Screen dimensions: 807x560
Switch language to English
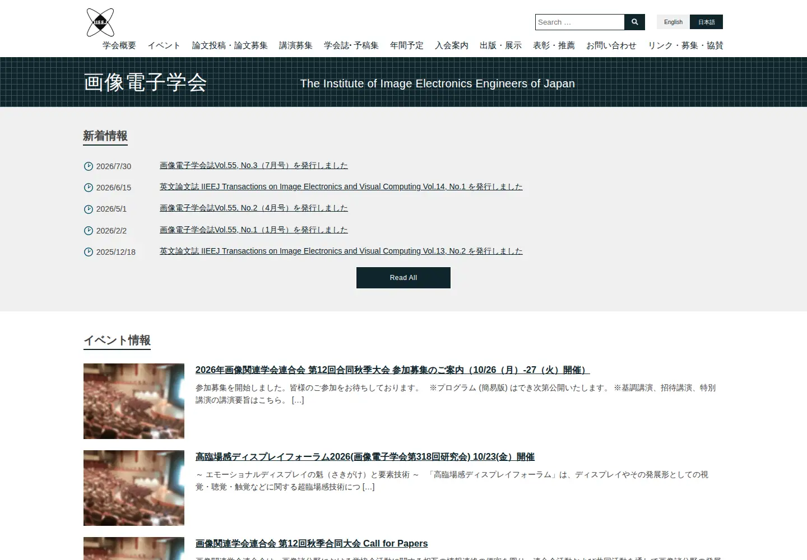(673, 22)
